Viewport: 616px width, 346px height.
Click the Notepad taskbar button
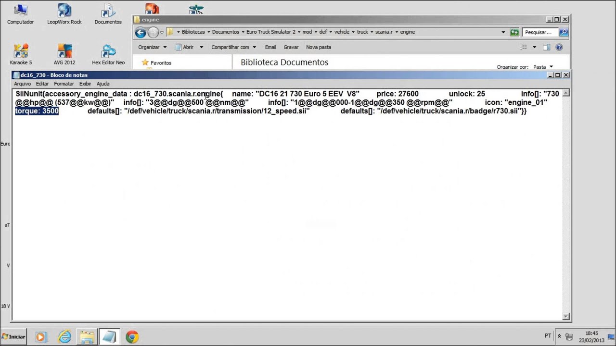(109, 337)
